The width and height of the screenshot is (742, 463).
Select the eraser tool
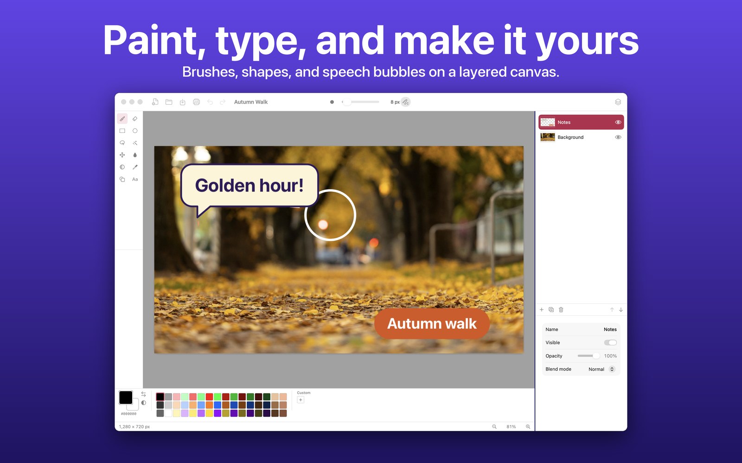tap(135, 119)
